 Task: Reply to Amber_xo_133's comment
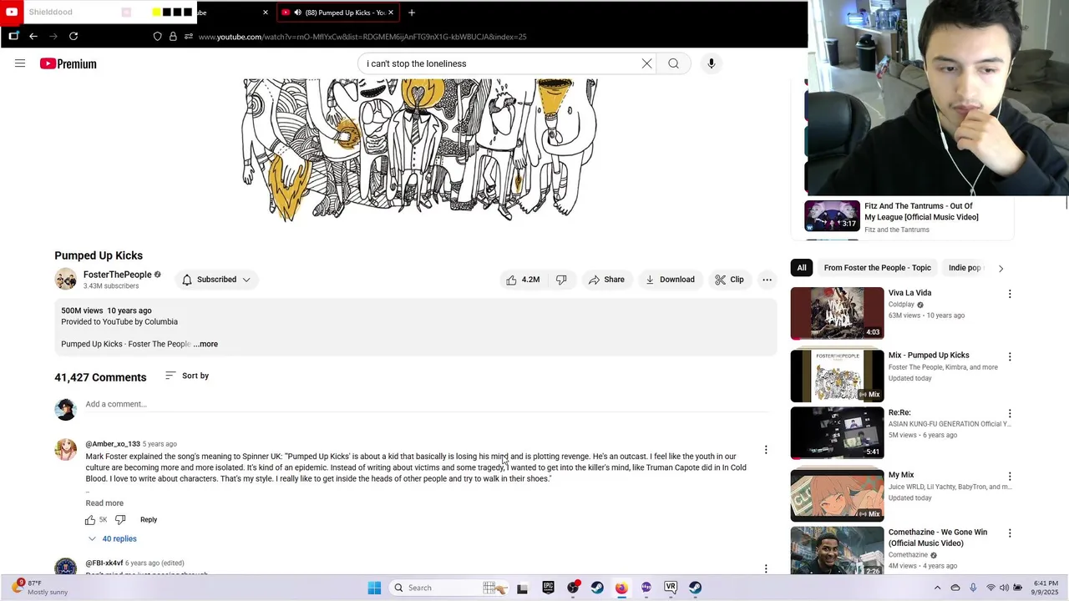tap(149, 520)
